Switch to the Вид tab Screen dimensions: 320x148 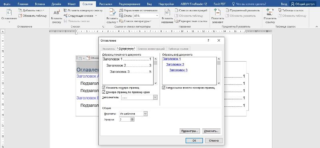coord(149,4)
